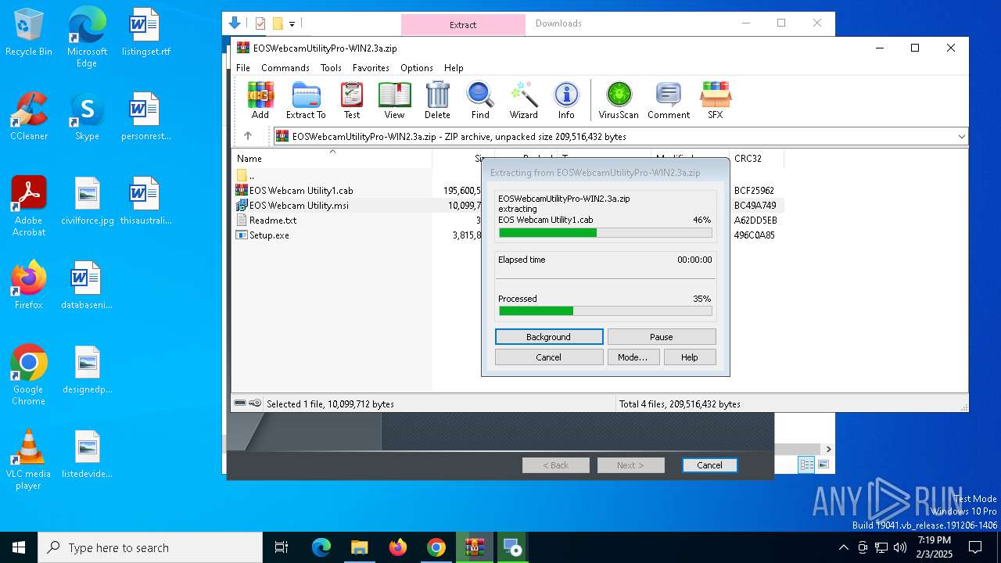
Task: Click the Info toolbar icon
Action: point(566,100)
